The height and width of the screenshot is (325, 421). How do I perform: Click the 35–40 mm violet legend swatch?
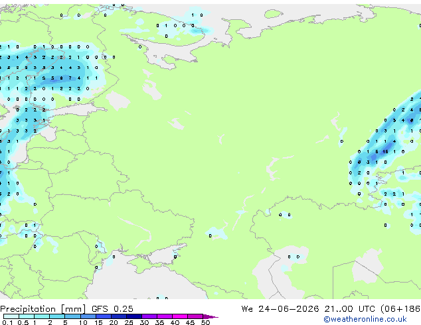click(x=164, y=316)
